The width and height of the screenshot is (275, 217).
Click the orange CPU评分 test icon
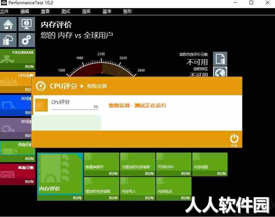[x=41, y=105]
